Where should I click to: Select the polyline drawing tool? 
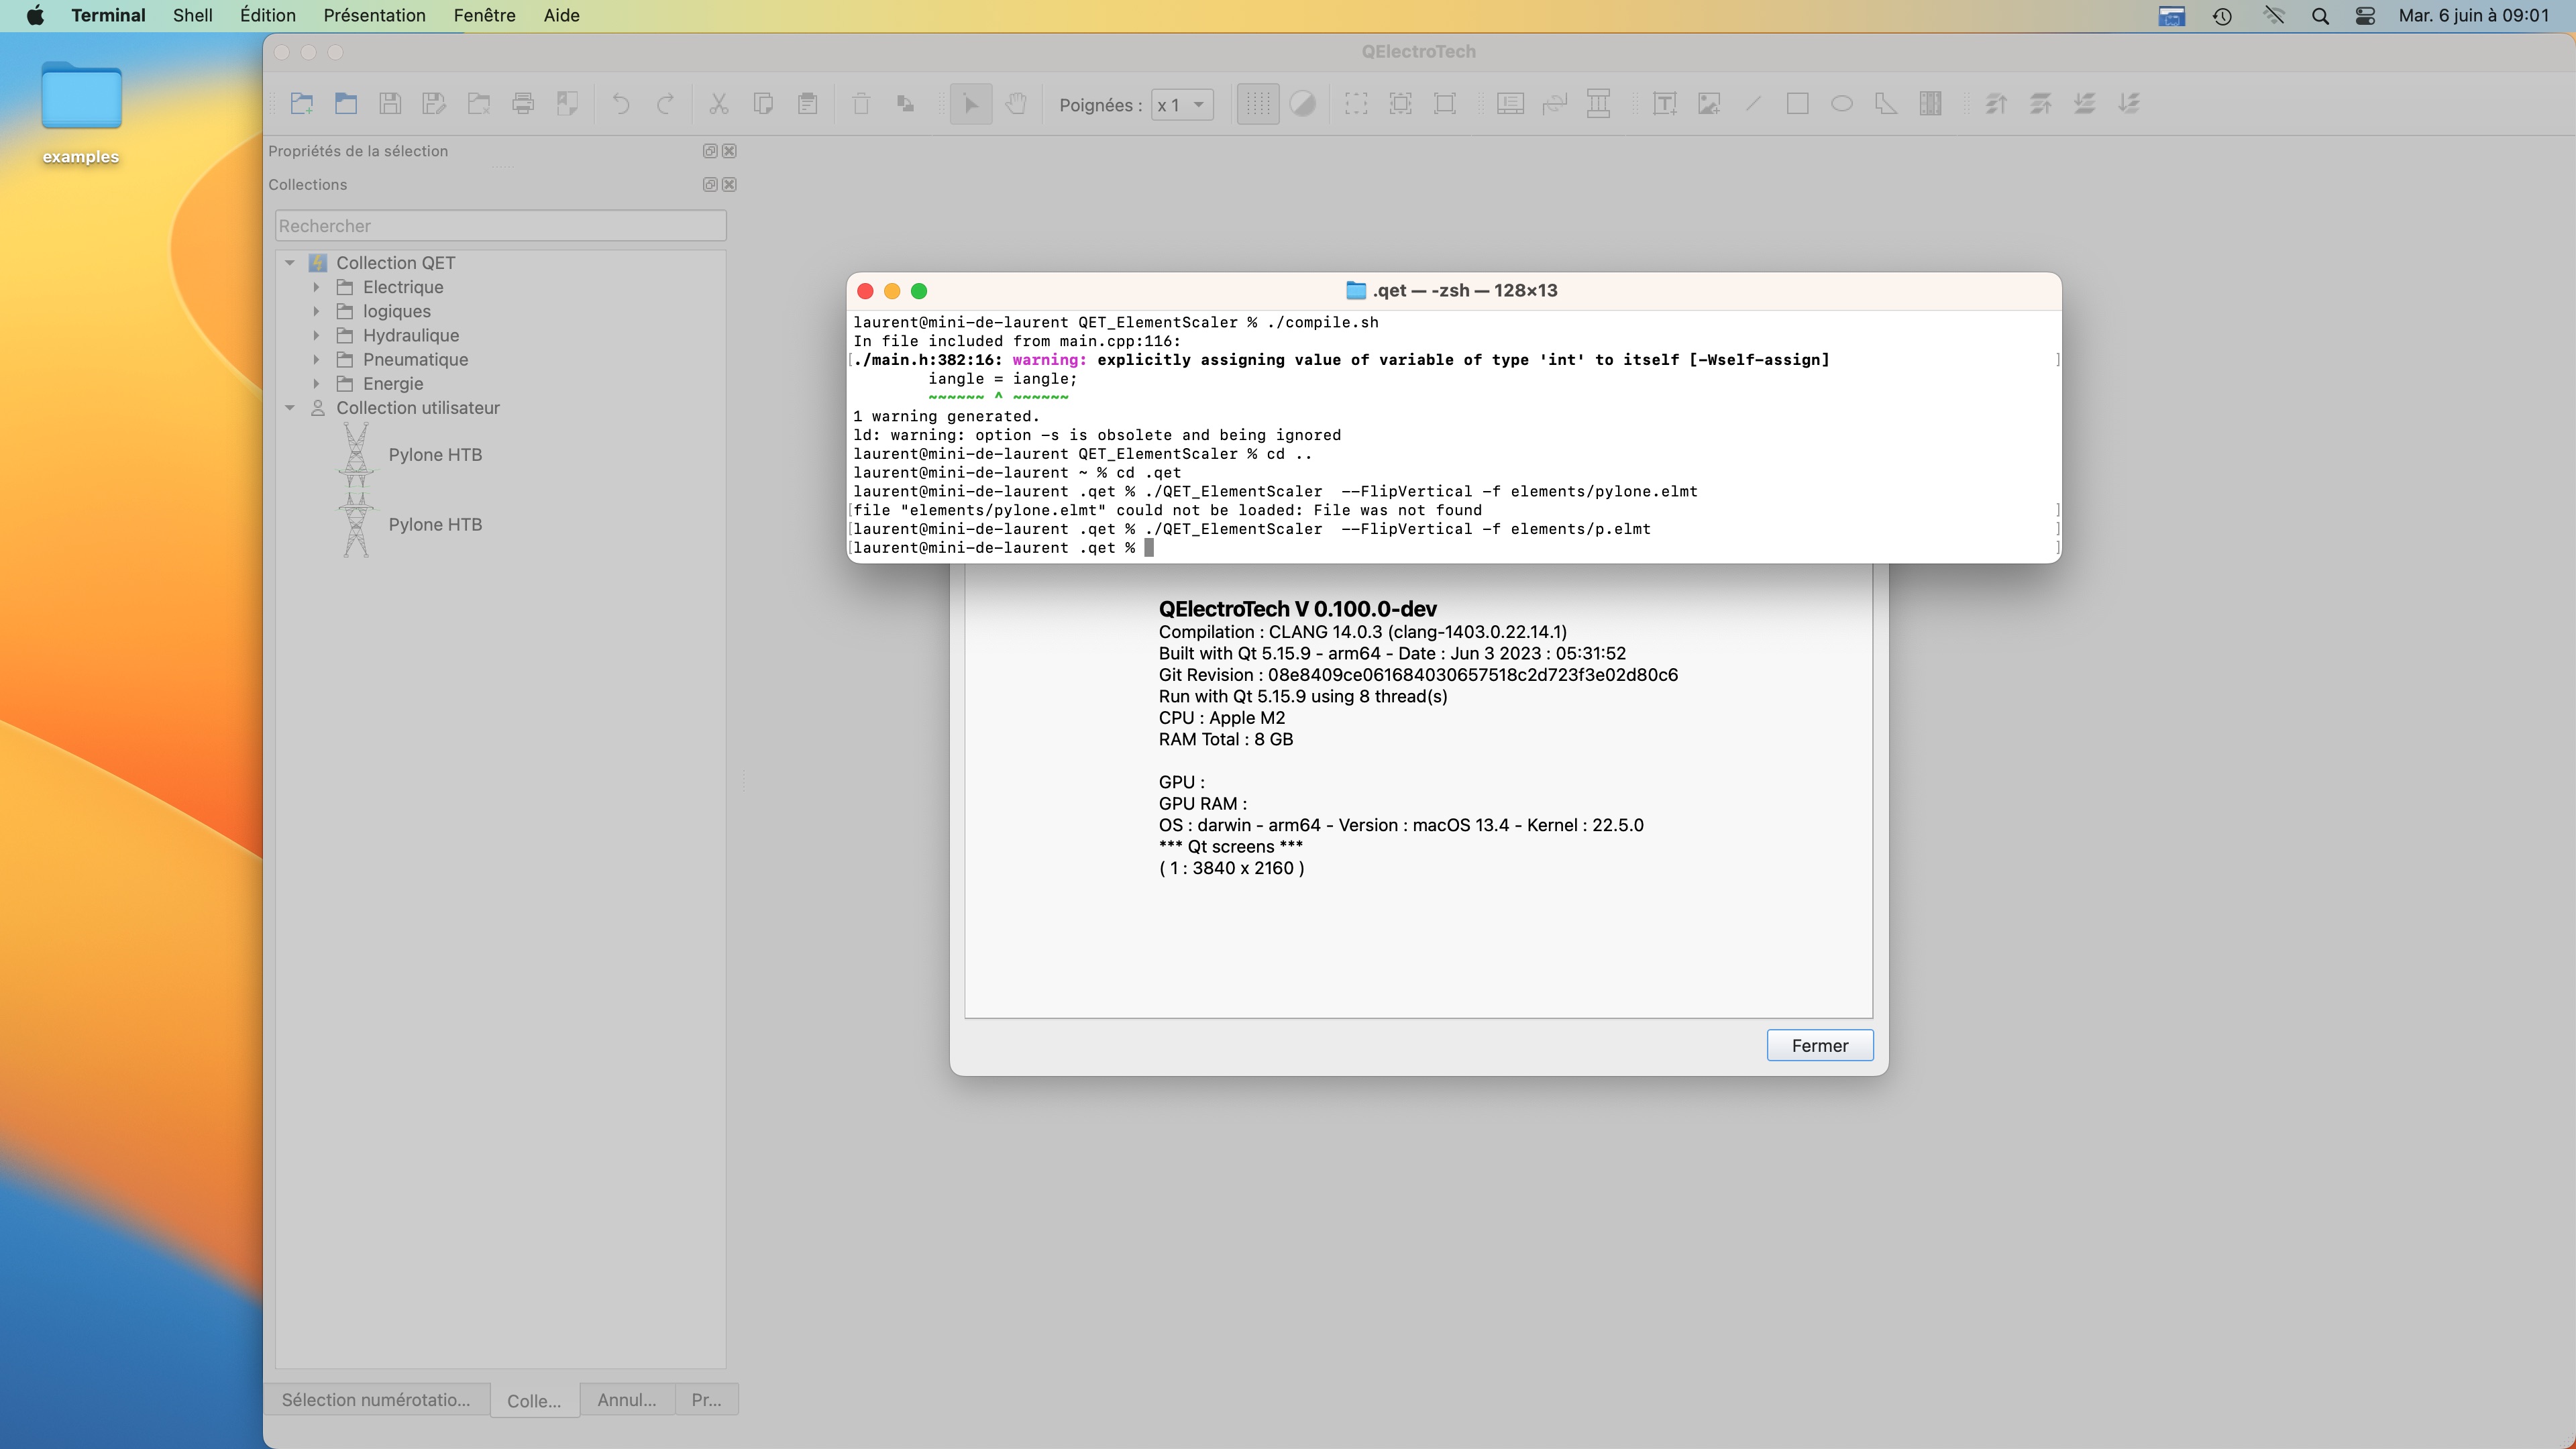(1886, 103)
